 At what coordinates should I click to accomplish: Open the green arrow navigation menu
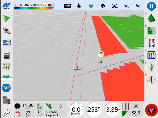[6, 18]
